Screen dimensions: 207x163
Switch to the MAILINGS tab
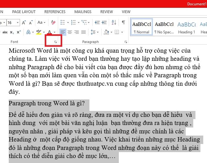click(x=83, y=12)
